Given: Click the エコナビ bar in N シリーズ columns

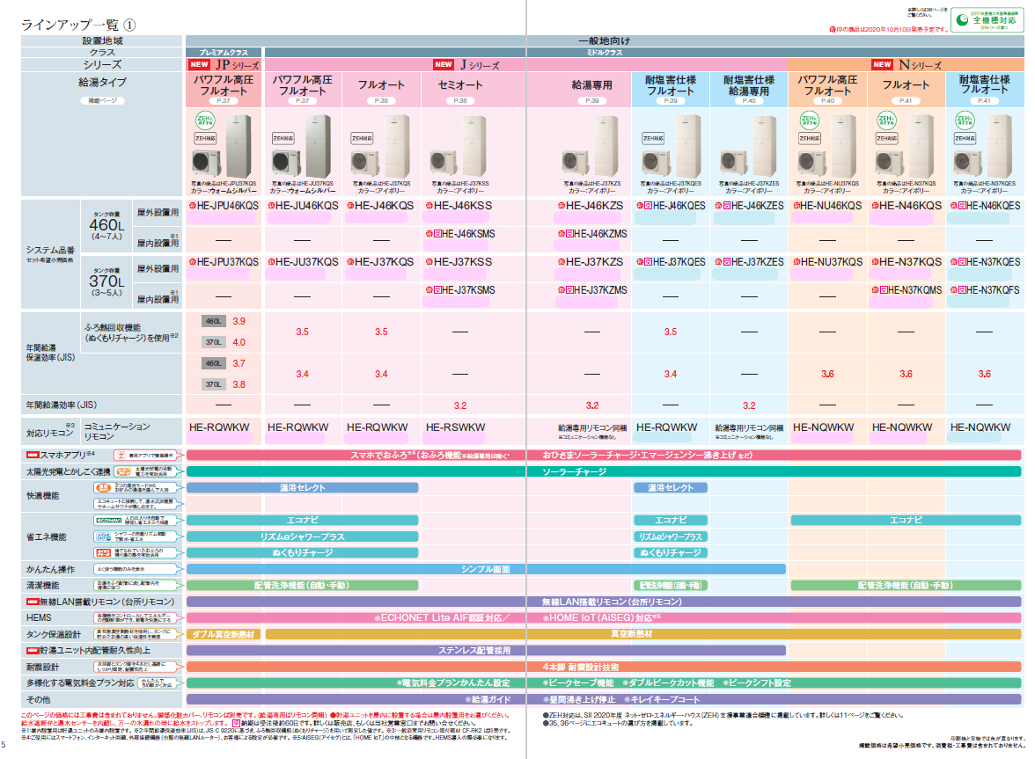Looking at the screenshot, I should pos(906,521).
